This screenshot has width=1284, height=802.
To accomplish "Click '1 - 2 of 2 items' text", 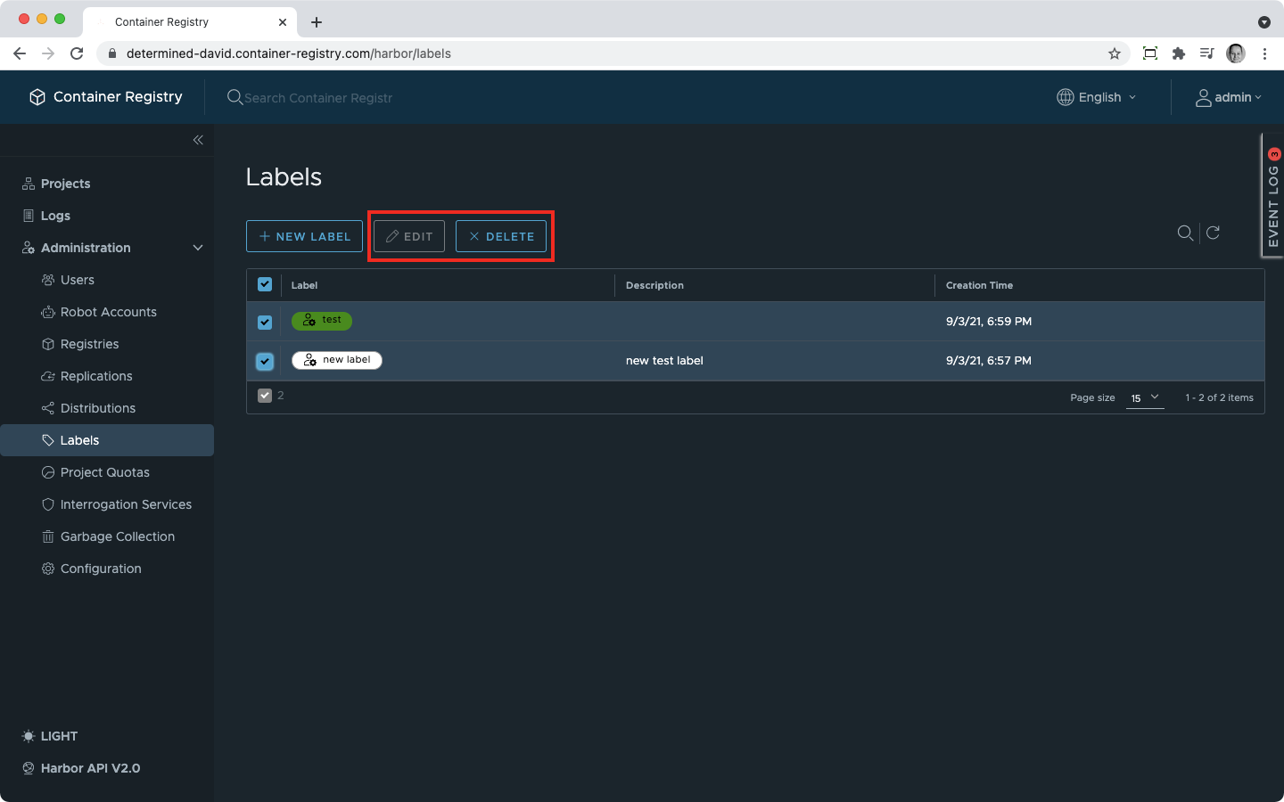I will coord(1219,397).
